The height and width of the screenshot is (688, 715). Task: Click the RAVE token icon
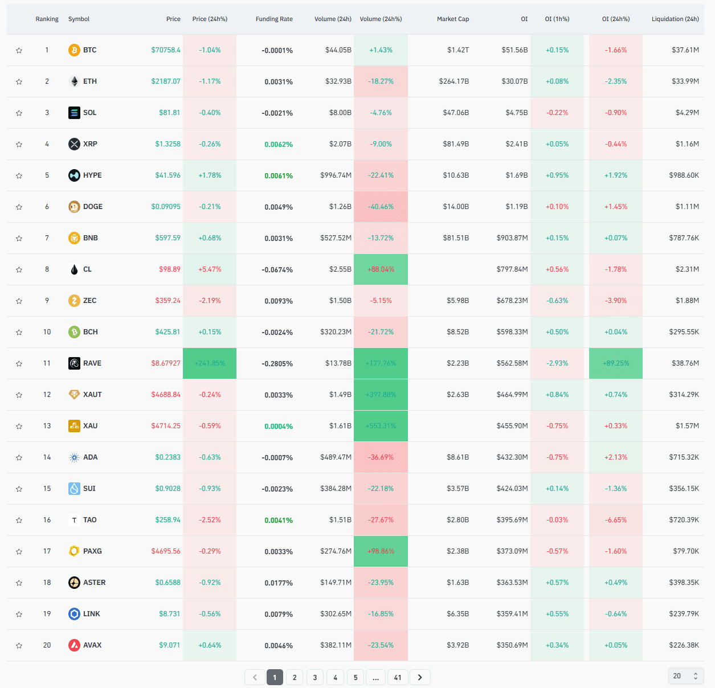(74, 363)
